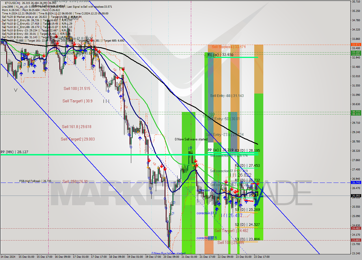This screenshot has height=260, width=362.
Task: Click the 'R1 (D) | 26.732' label
Action: (247, 180)
